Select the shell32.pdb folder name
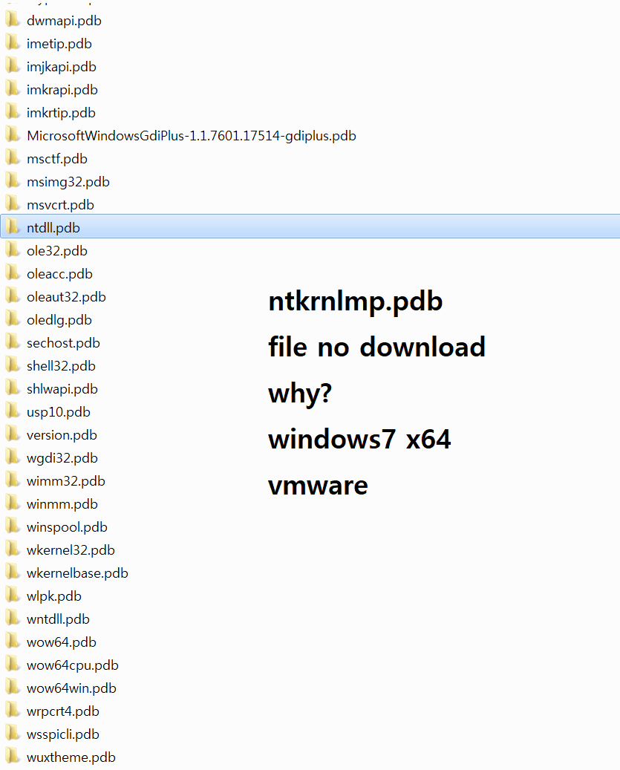620x770 pixels. point(62,366)
